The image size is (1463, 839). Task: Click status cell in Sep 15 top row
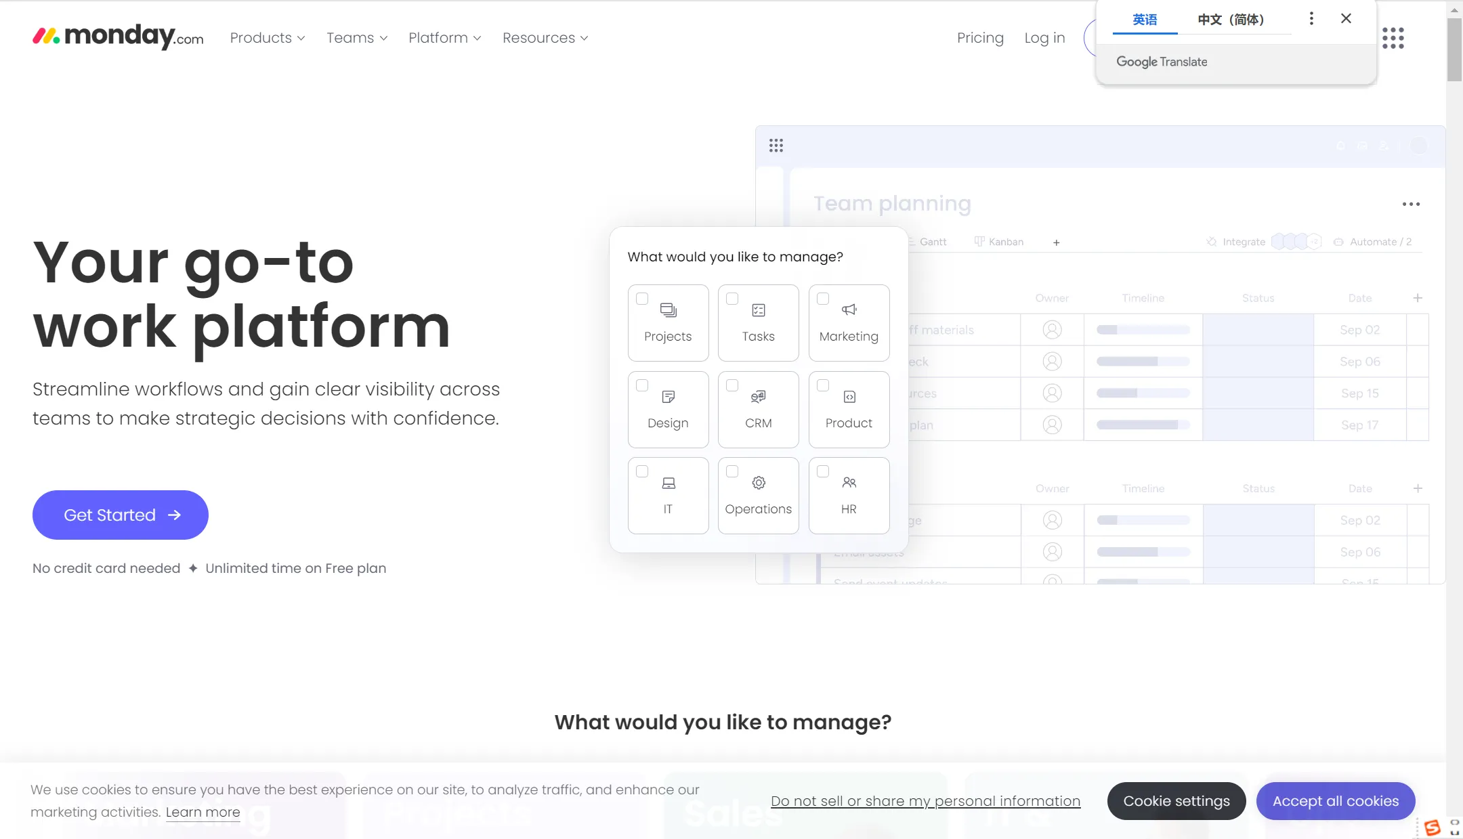point(1258,393)
